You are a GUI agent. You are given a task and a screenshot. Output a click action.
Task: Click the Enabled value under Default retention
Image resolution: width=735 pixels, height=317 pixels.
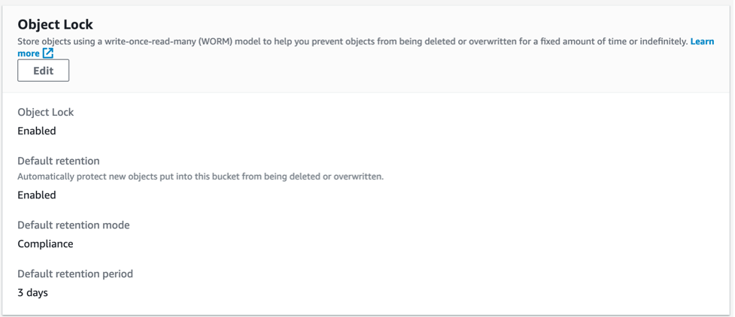37,195
